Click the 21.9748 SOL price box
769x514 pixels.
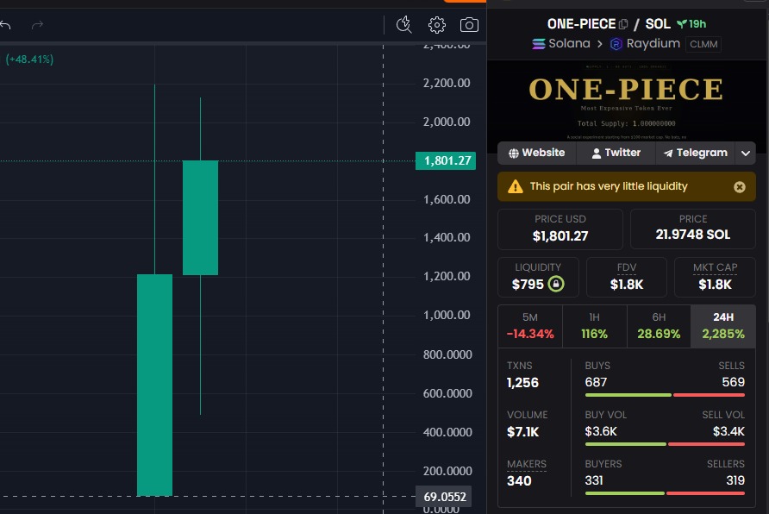point(692,229)
